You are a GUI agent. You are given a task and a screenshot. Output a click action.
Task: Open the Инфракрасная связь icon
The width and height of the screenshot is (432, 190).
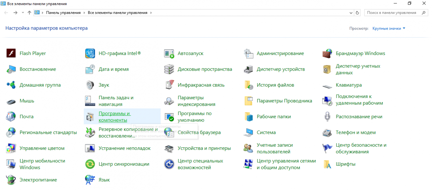pos(169,85)
